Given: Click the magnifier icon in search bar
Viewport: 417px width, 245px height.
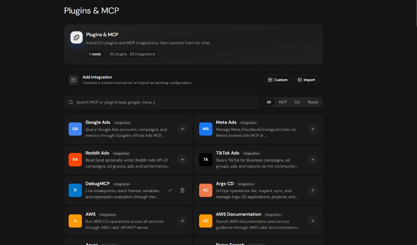Looking at the screenshot, I should [x=71, y=102].
